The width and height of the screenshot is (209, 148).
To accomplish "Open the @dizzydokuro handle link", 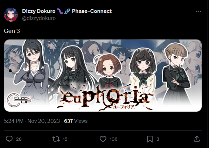I will pos(39,18).
